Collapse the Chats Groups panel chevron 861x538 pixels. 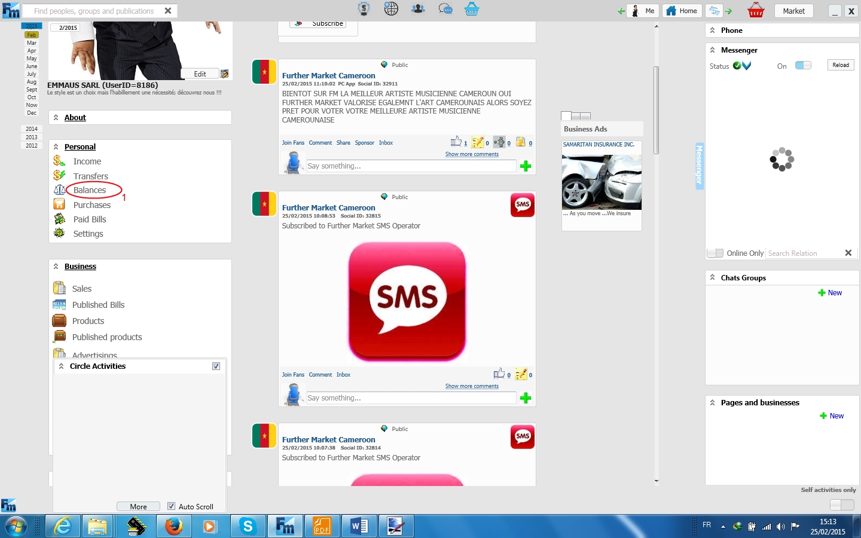[712, 277]
